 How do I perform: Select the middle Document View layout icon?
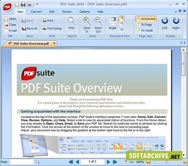pyautogui.click(x=121, y=24)
